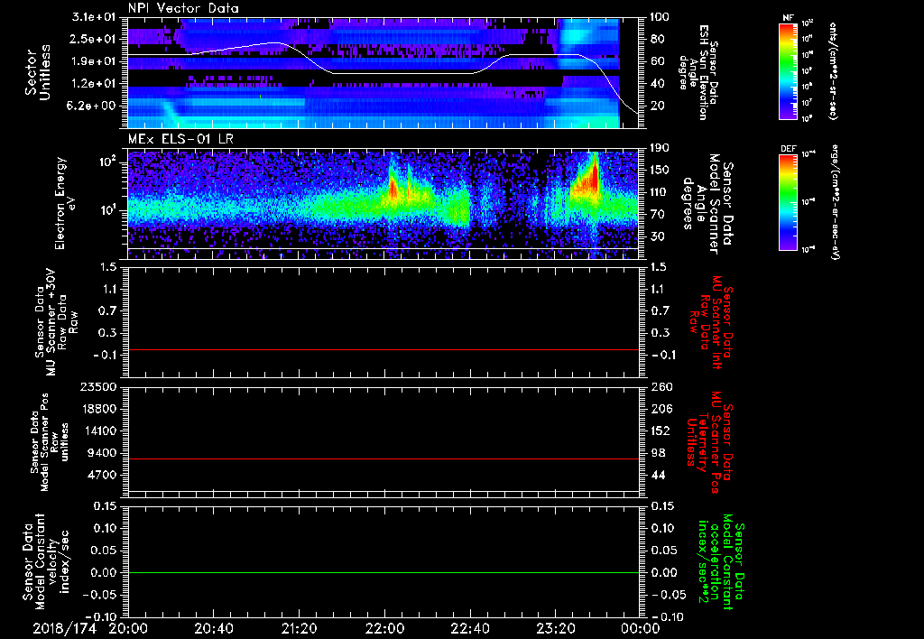Click the "20:40" time axis label
This screenshot has height=639, width=924.
(213, 628)
